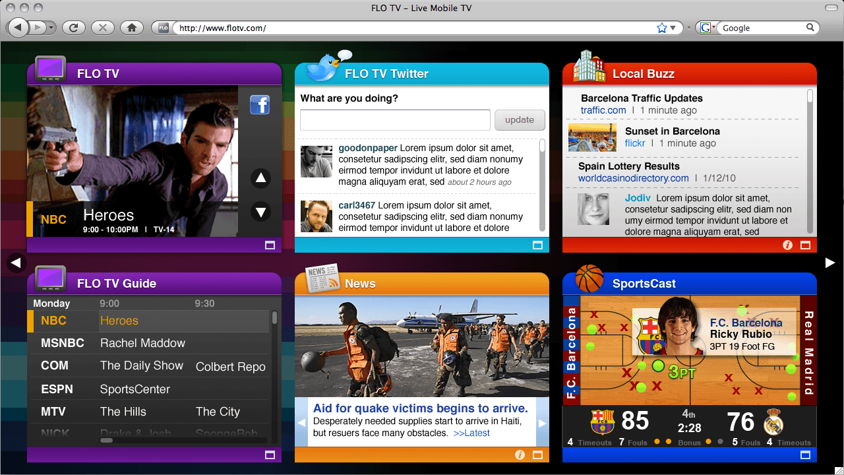Select Colbert Report listing at 9:30
Screen dimensions: 844x475
click(231, 367)
